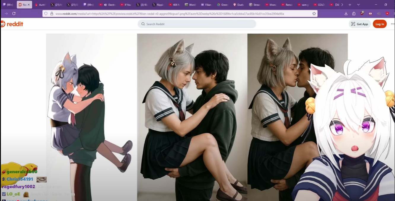Click chat username LO_oE

coord(13,194)
